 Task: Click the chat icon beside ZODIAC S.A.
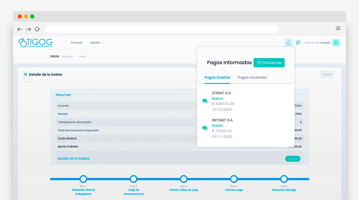(205, 101)
